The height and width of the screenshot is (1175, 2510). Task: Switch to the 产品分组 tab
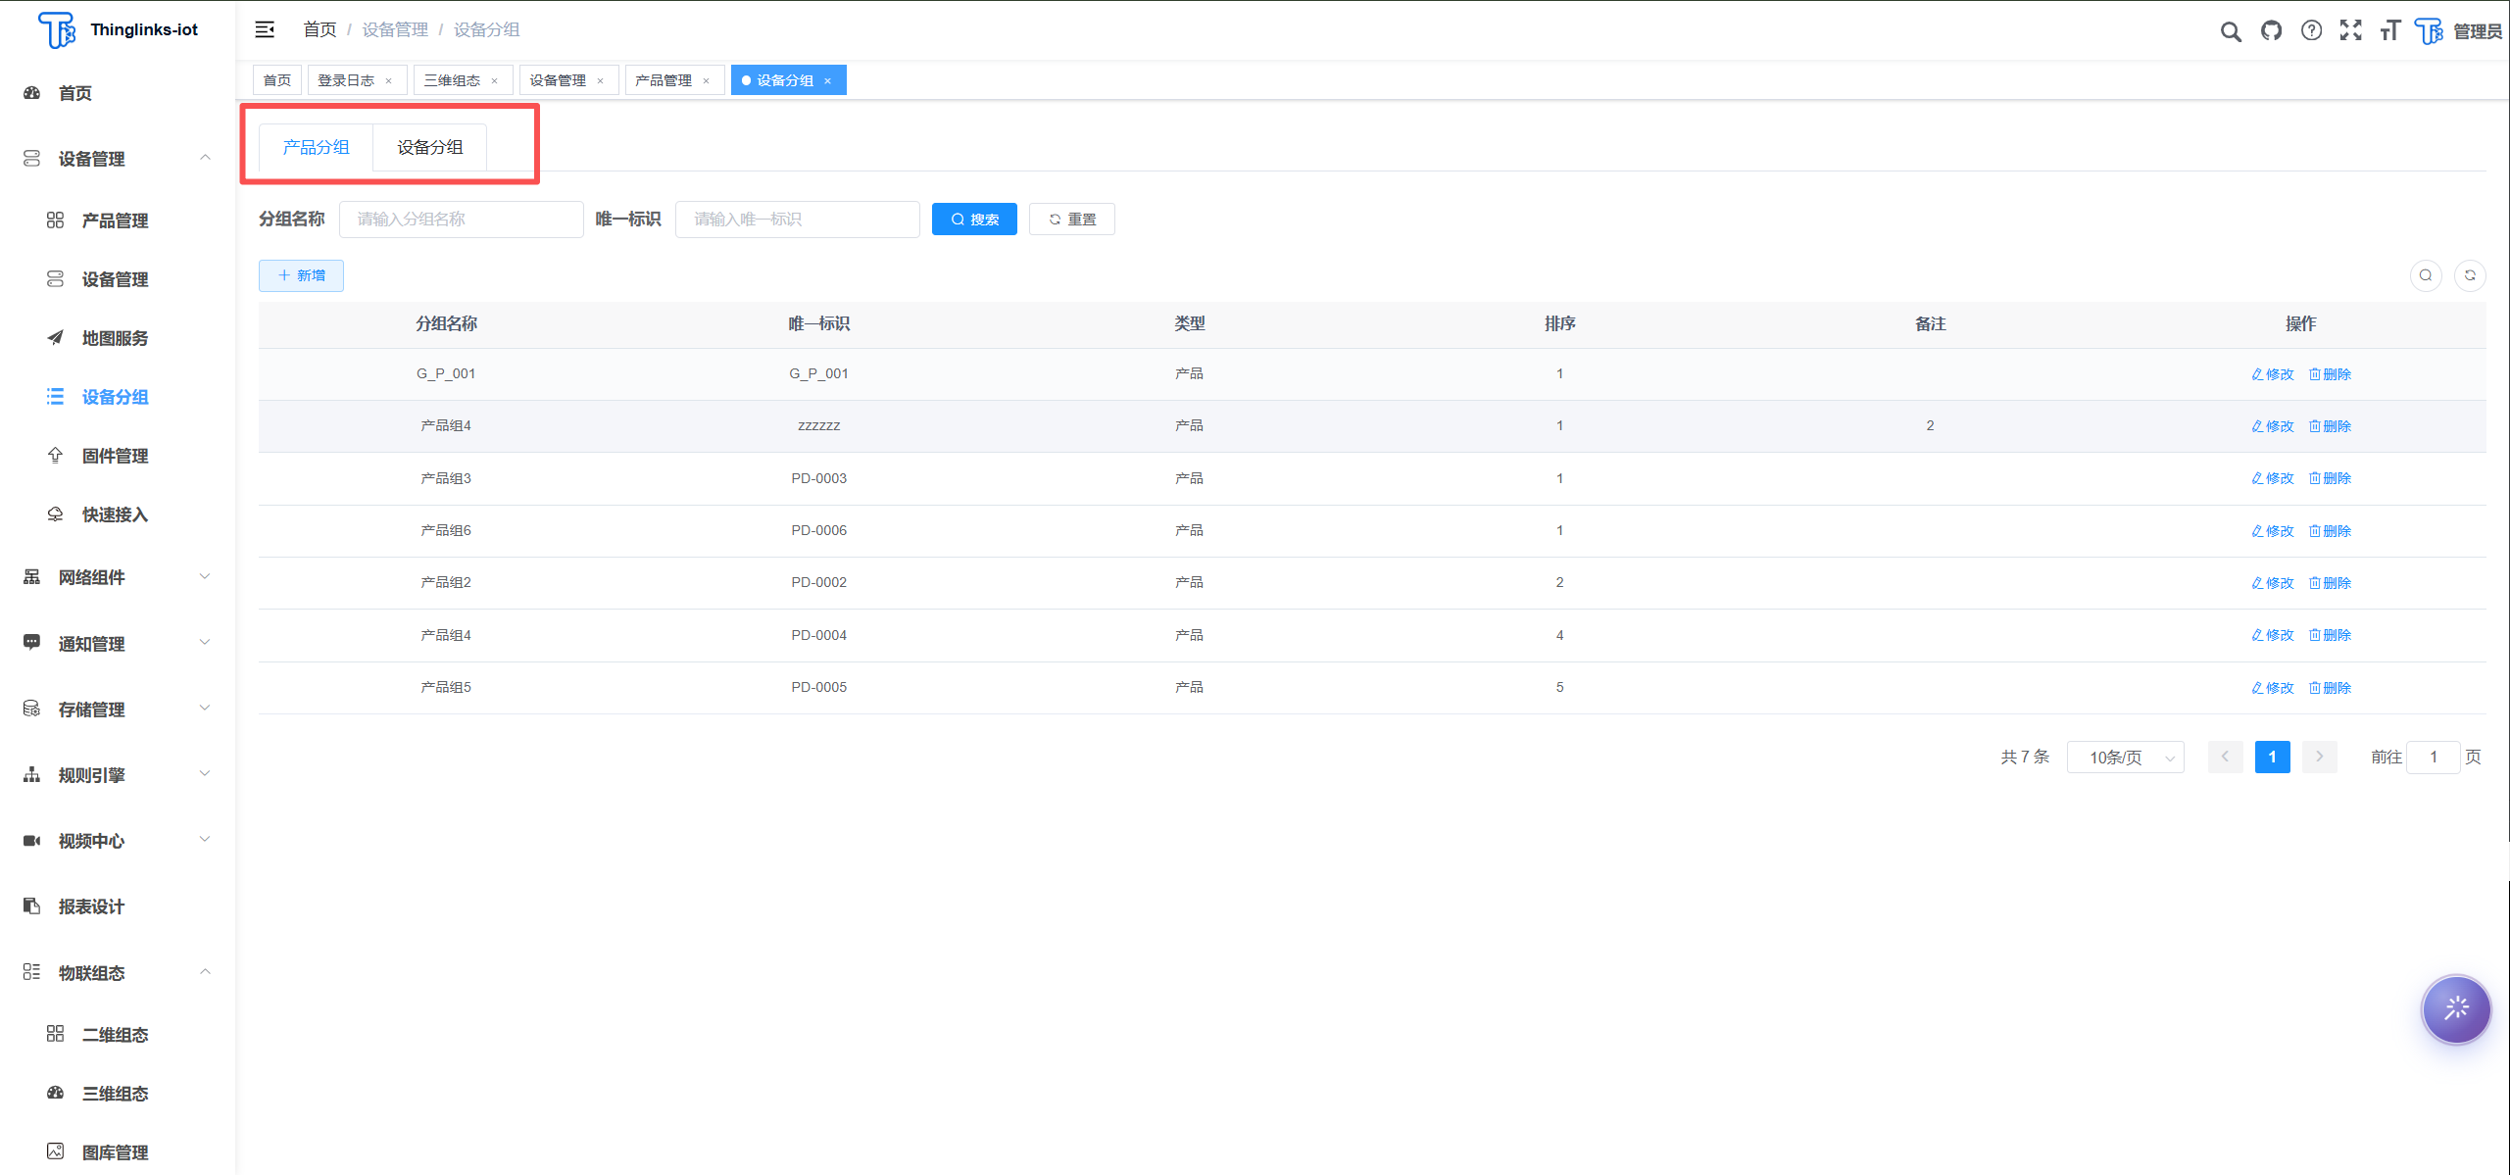click(316, 147)
